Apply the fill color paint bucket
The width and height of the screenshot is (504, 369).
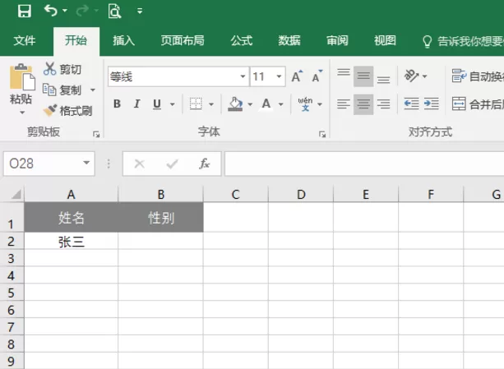coord(235,104)
